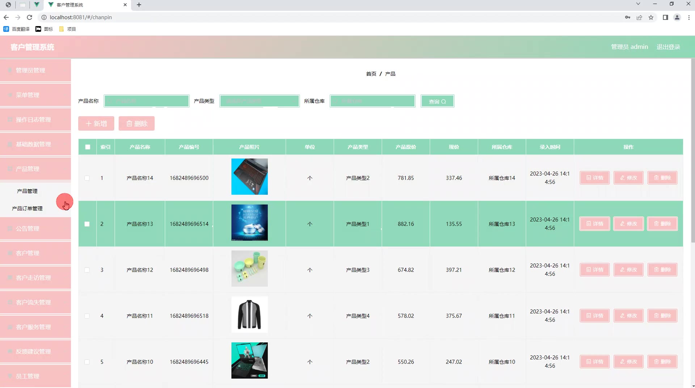Viewport: 695px width, 388px height.
Task: Open 产品订单管理 submenu item
Action: 27,208
